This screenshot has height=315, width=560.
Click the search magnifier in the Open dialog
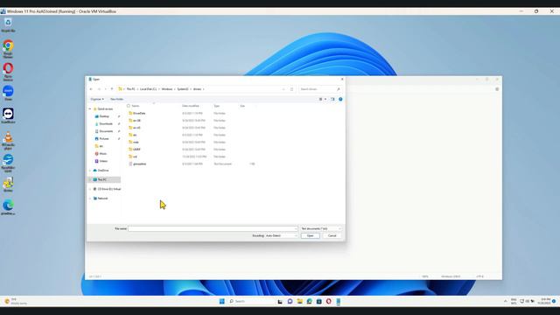coord(339,89)
